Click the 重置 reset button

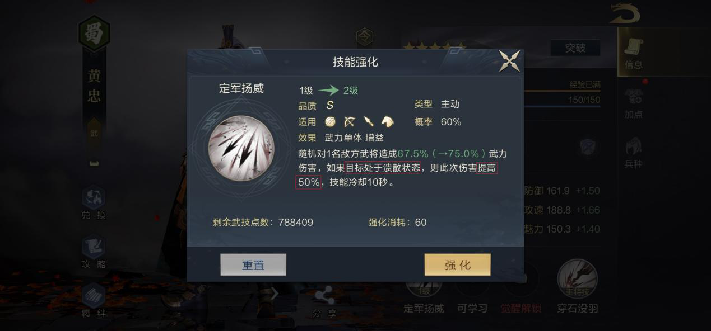(253, 265)
